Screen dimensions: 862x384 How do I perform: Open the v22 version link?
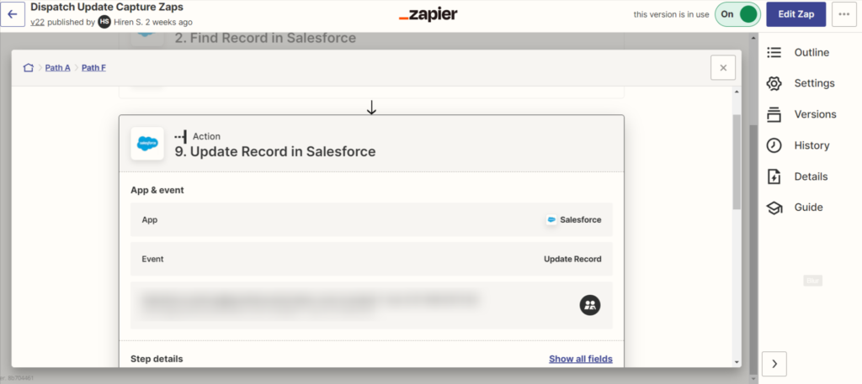point(37,23)
